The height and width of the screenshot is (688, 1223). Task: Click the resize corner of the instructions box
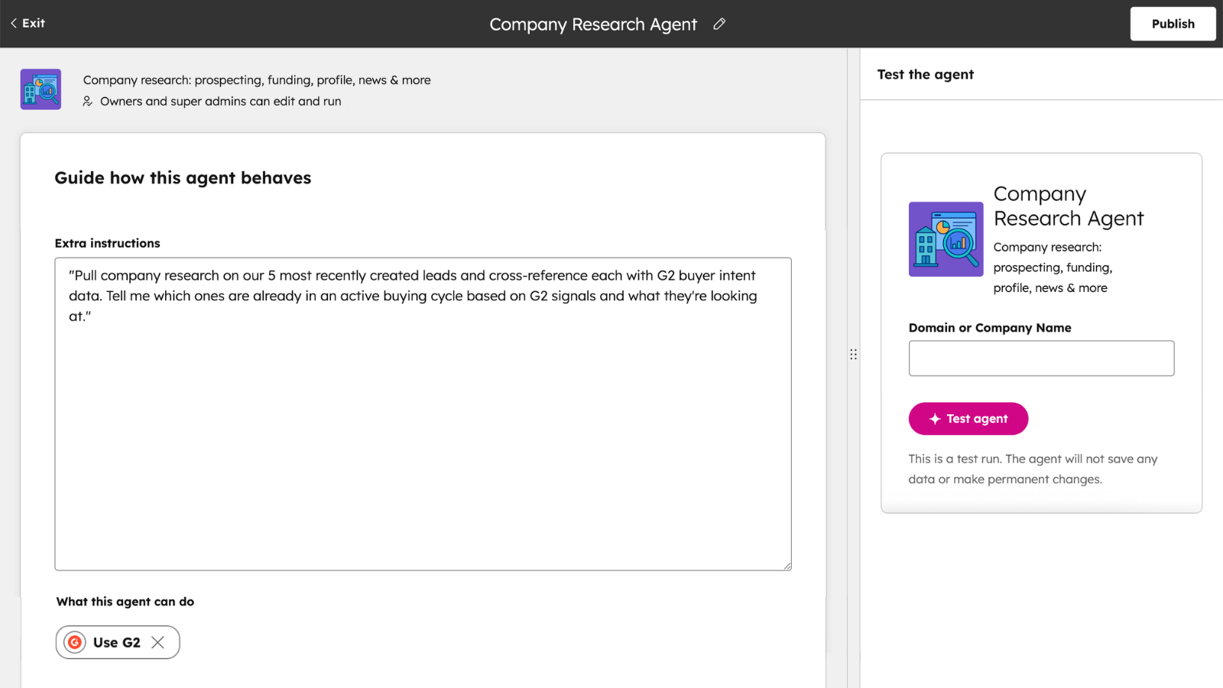787,565
